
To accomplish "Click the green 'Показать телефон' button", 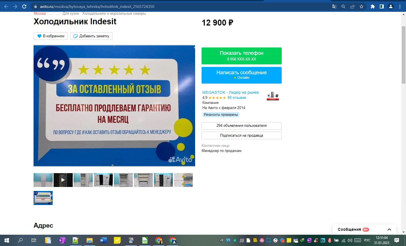I will coord(242,56).
